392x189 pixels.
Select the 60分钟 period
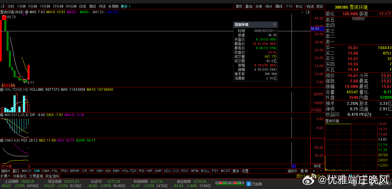click(x=71, y=6)
